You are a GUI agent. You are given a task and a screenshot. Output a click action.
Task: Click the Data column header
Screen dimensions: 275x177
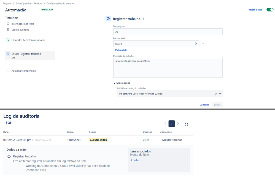pos(6,132)
